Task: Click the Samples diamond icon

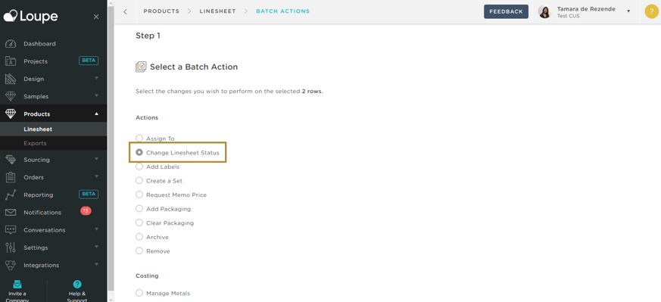Action: click(x=11, y=96)
